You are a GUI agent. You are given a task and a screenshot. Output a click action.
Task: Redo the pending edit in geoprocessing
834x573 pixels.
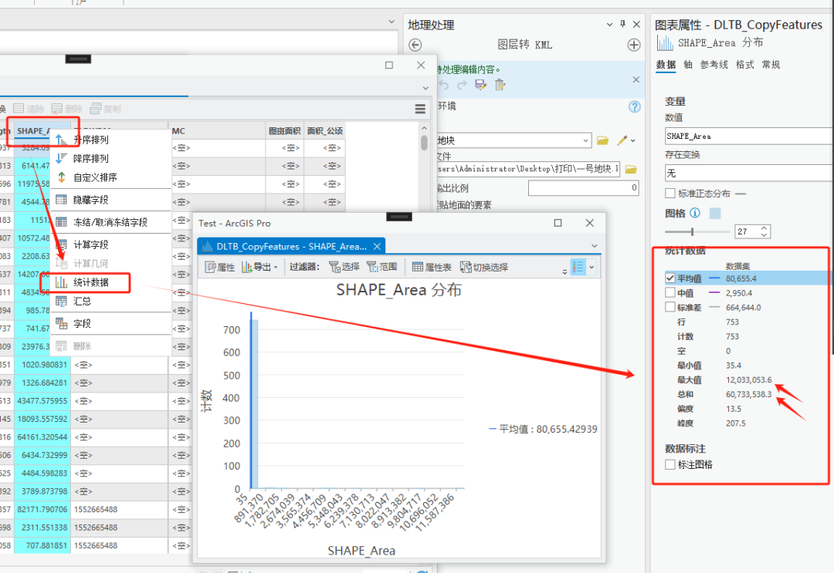point(462,85)
